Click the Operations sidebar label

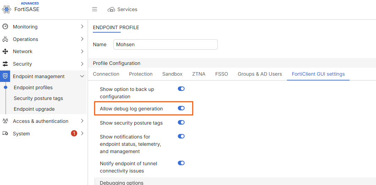click(25, 39)
